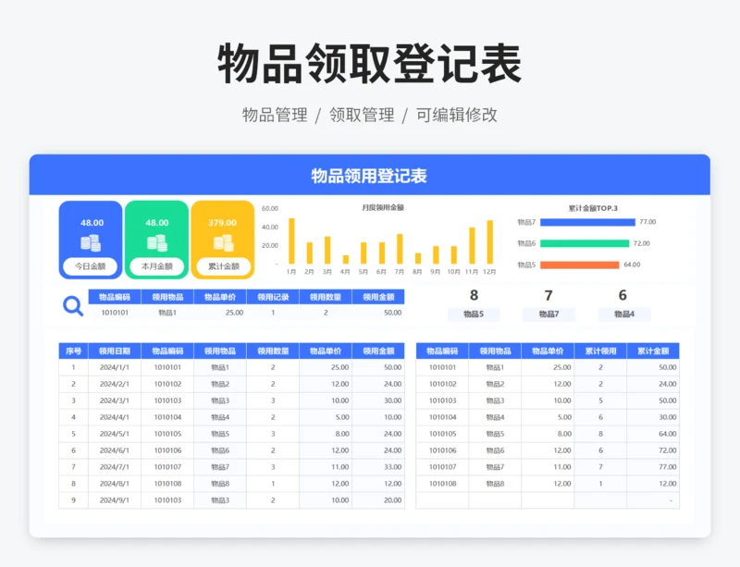This screenshot has width=740, height=567.
Task: Click the 累计金额TOP.3 chart title
Action: click(x=593, y=208)
